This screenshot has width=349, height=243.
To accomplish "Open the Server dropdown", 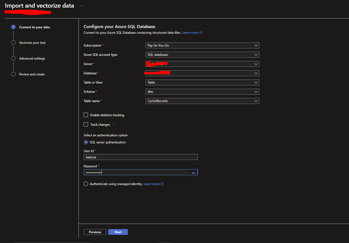I will pyautogui.click(x=202, y=64).
